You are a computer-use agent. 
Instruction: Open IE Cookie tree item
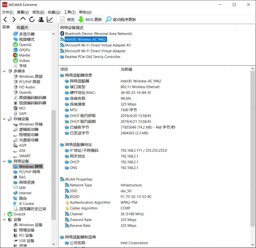(24, 204)
